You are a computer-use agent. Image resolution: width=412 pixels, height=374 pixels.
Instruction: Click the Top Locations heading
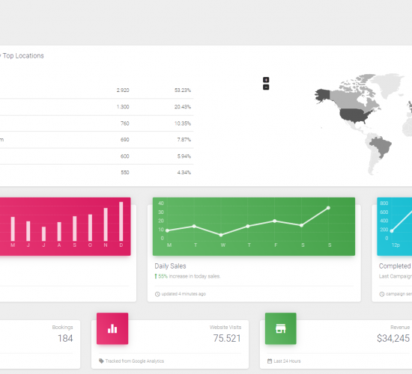coord(23,56)
